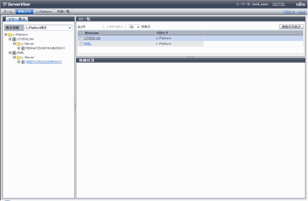
Task: Click the next page arrow
Action: click(x=122, y=27)
